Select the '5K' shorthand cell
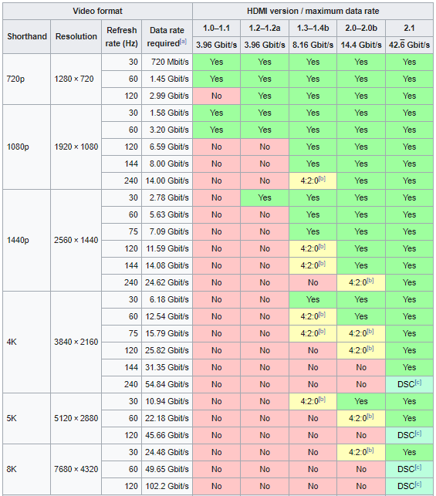 pos(27,418)
